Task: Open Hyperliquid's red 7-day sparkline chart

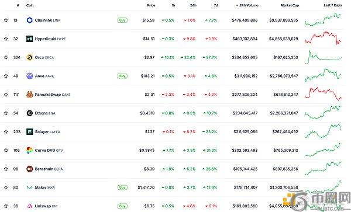Action: point(323,38)
